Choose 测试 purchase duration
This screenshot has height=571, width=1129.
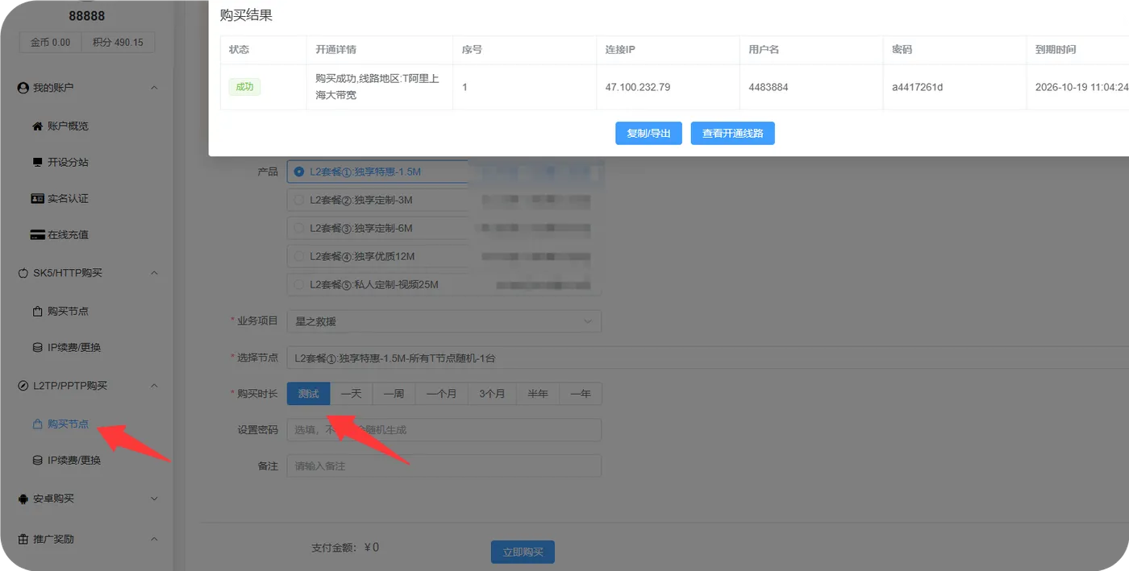(309, 394)
